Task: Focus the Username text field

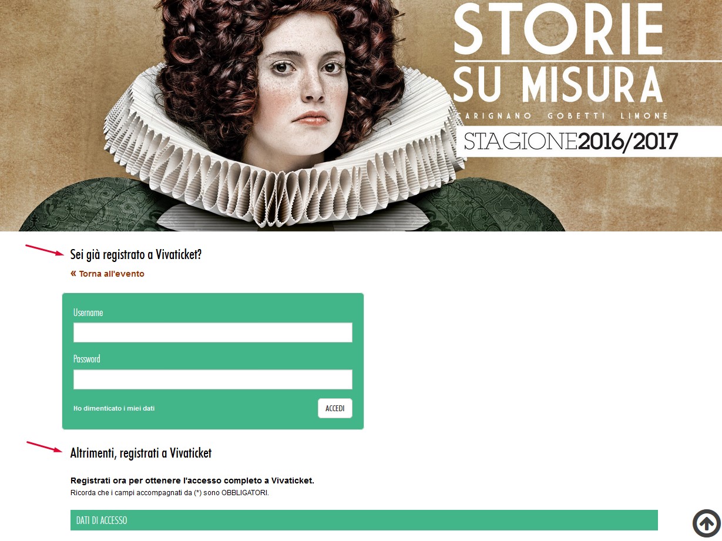Action: 213,332
